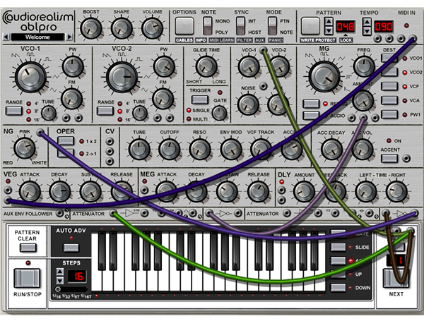Viewport: 424px width, 321px height.
Task: Turn the MEG RELEASE knob
Action: pos(259,191)
